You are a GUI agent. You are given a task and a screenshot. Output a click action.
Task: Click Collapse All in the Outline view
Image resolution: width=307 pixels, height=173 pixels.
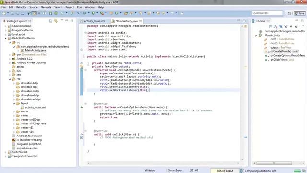pyautogui.click(x=271, y=27)
